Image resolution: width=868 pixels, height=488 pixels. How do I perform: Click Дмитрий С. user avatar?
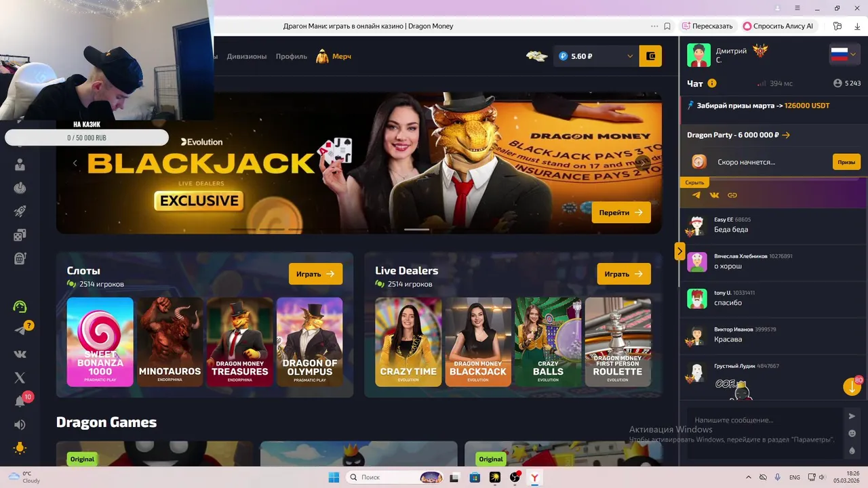698,55
